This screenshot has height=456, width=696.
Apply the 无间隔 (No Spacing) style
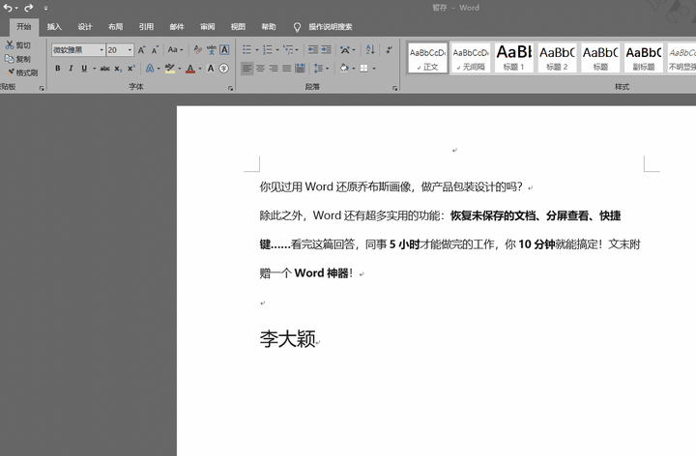[471, 58]
